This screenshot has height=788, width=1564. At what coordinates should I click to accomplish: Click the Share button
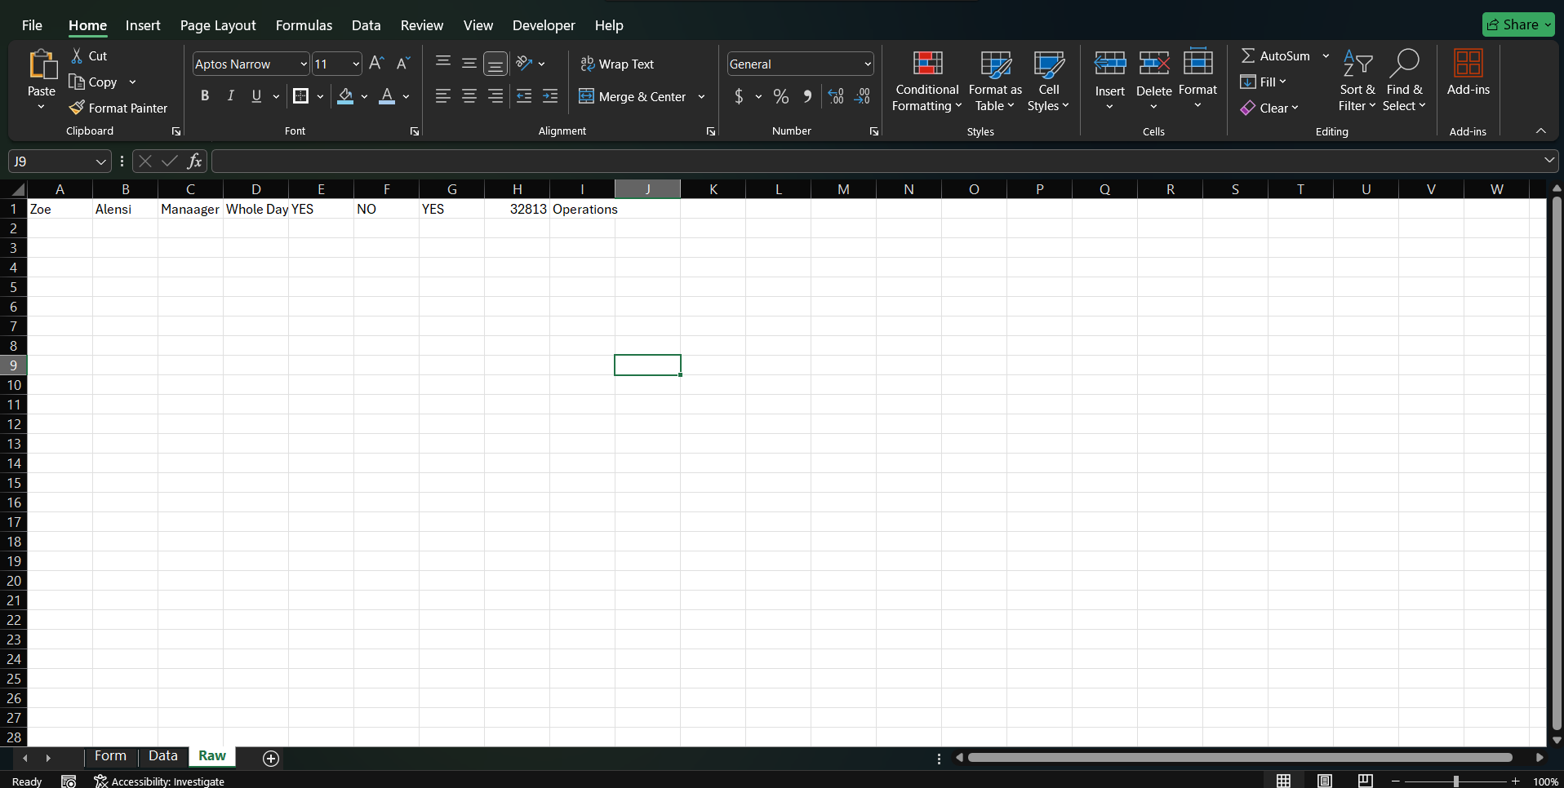[x=1518, y=24]
